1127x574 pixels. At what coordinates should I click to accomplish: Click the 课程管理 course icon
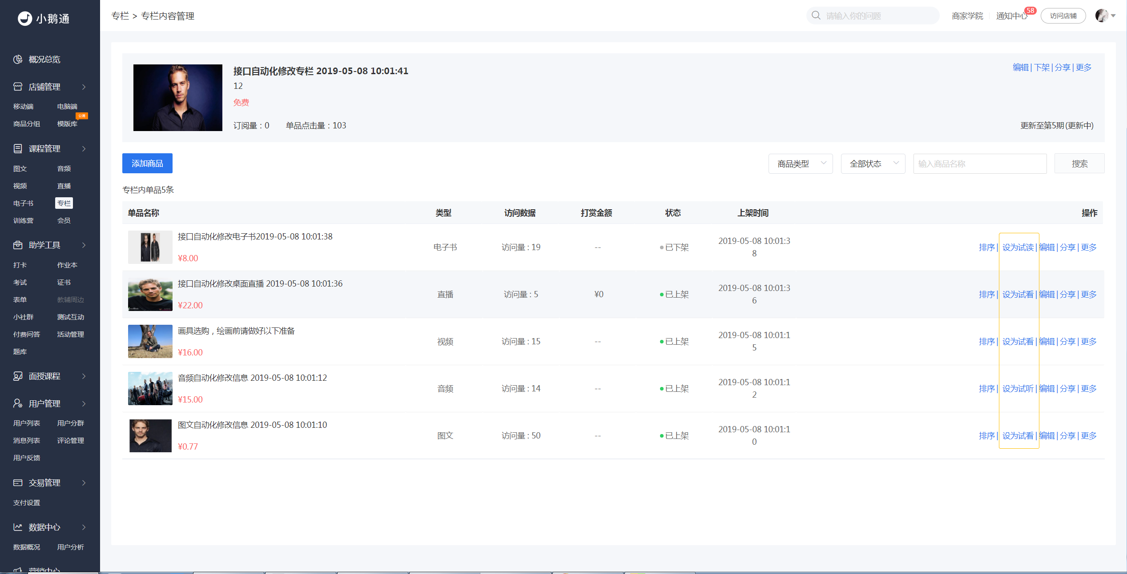pyautogui.click(x=18, y=148)
